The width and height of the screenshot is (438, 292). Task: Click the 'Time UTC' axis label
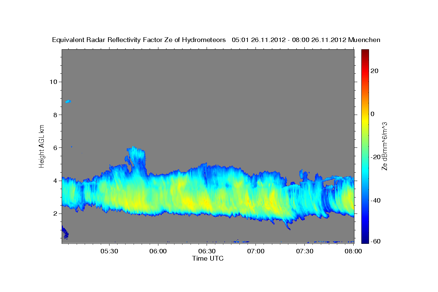(x=208, y=258)
